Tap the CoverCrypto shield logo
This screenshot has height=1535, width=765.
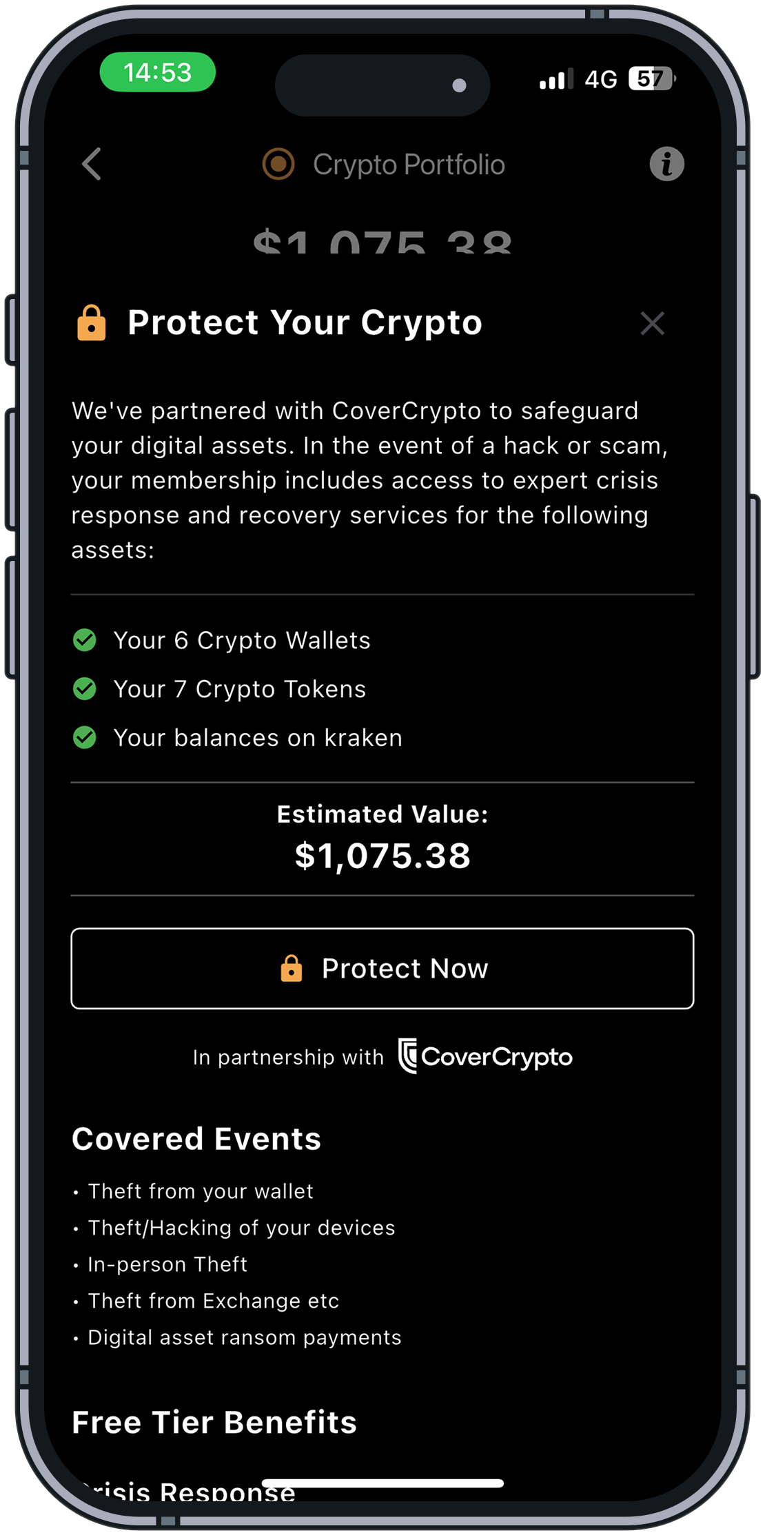click(x=408, y=1056)
